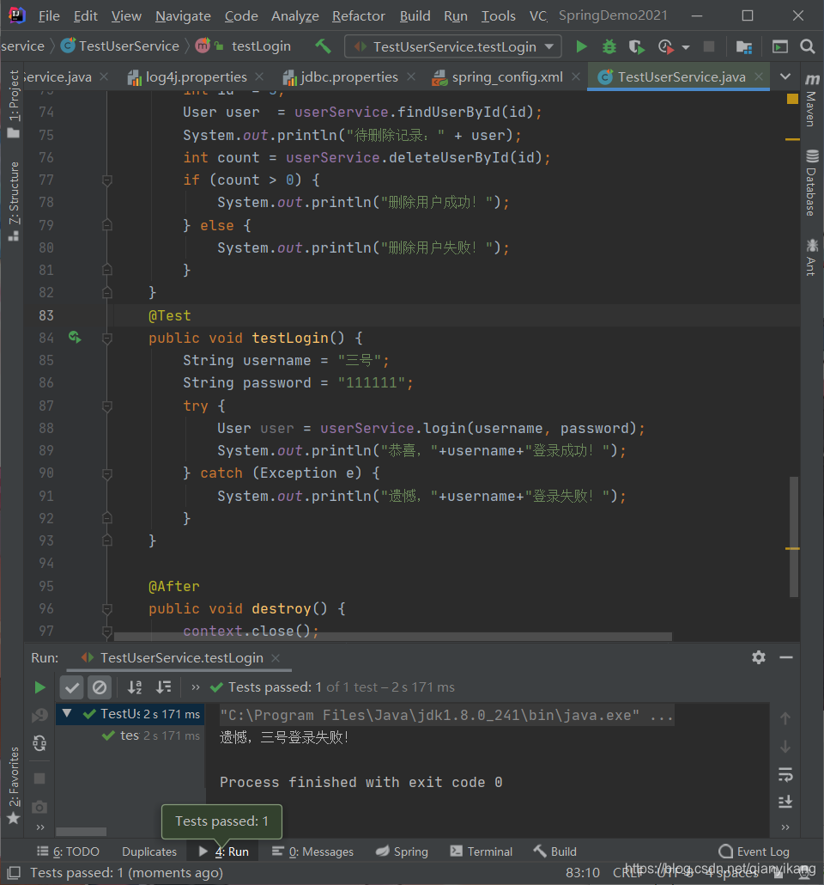Toggle auto-test rerun icon

click(x=39, y=742)
